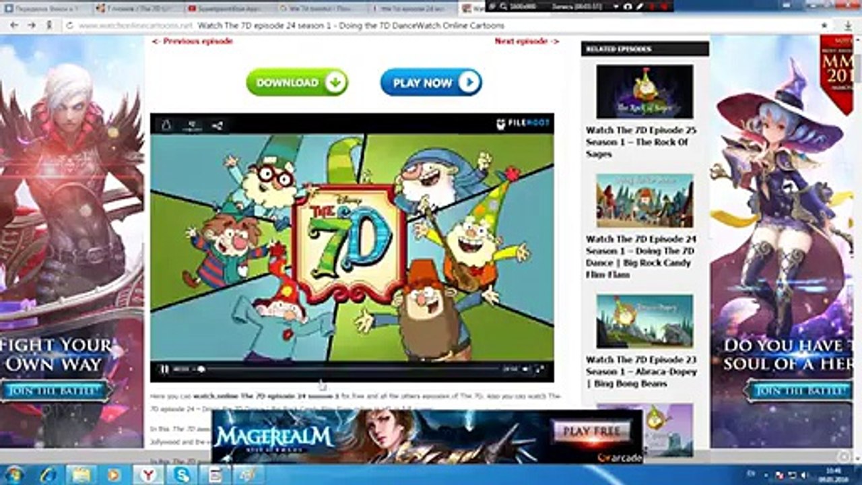Open the media player taskbar icon
This screenshot has height=485, width=862.
112,474
